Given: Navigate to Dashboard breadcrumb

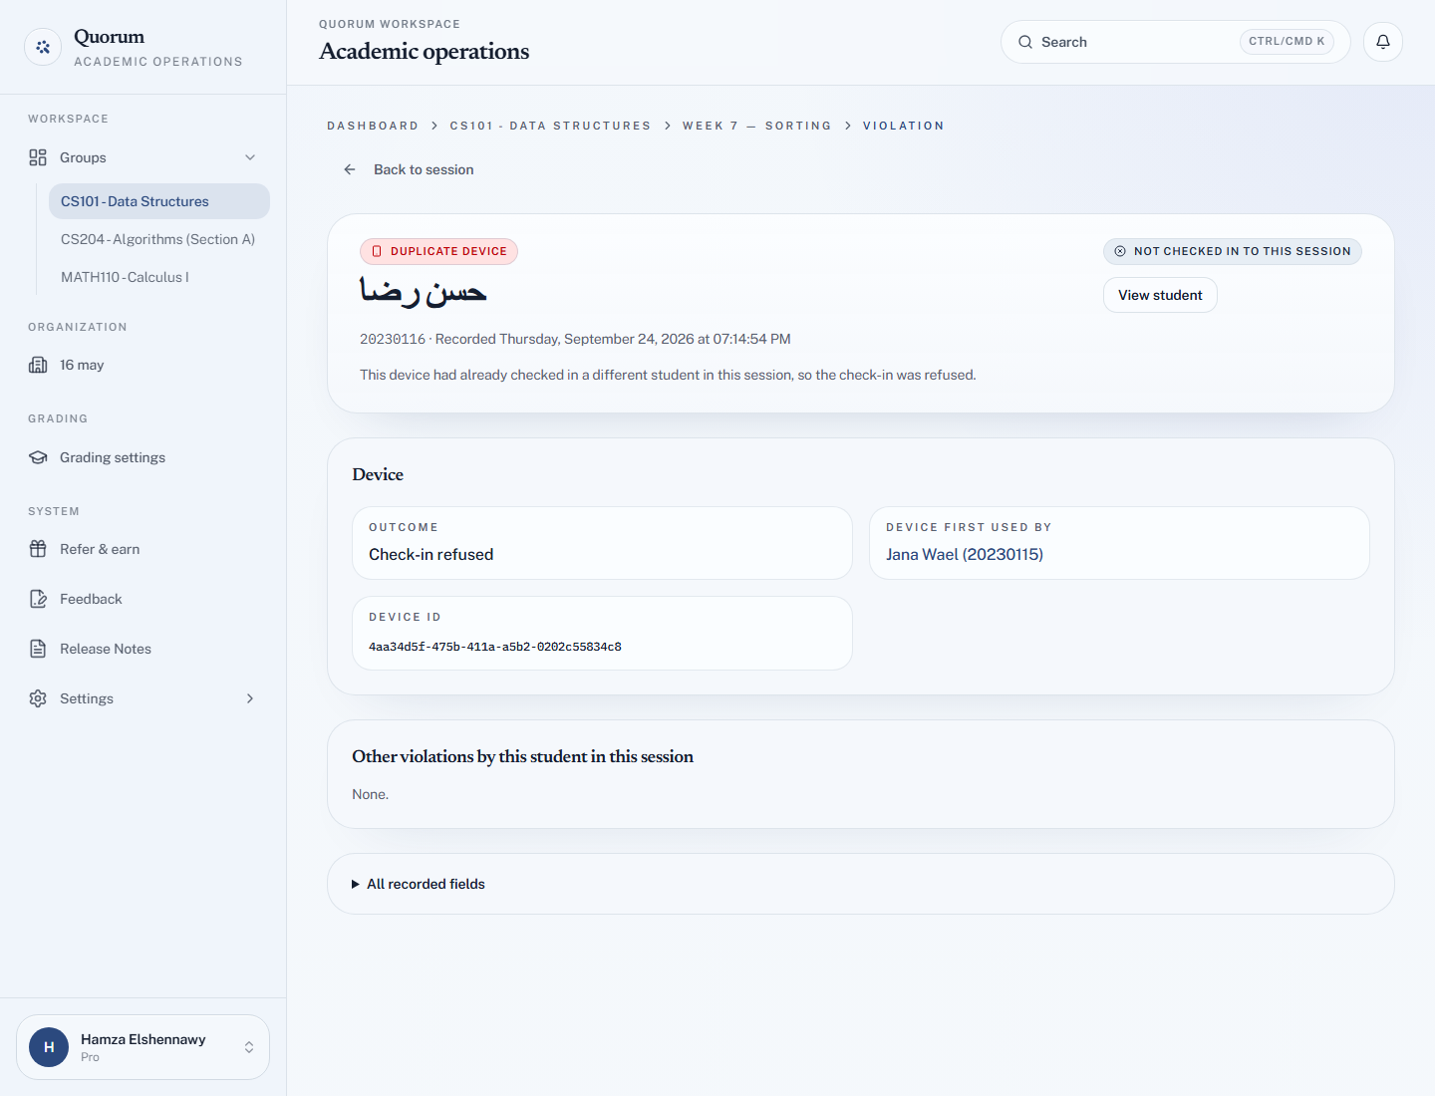Looking at the screenshot, I should (x=373, y=126).
